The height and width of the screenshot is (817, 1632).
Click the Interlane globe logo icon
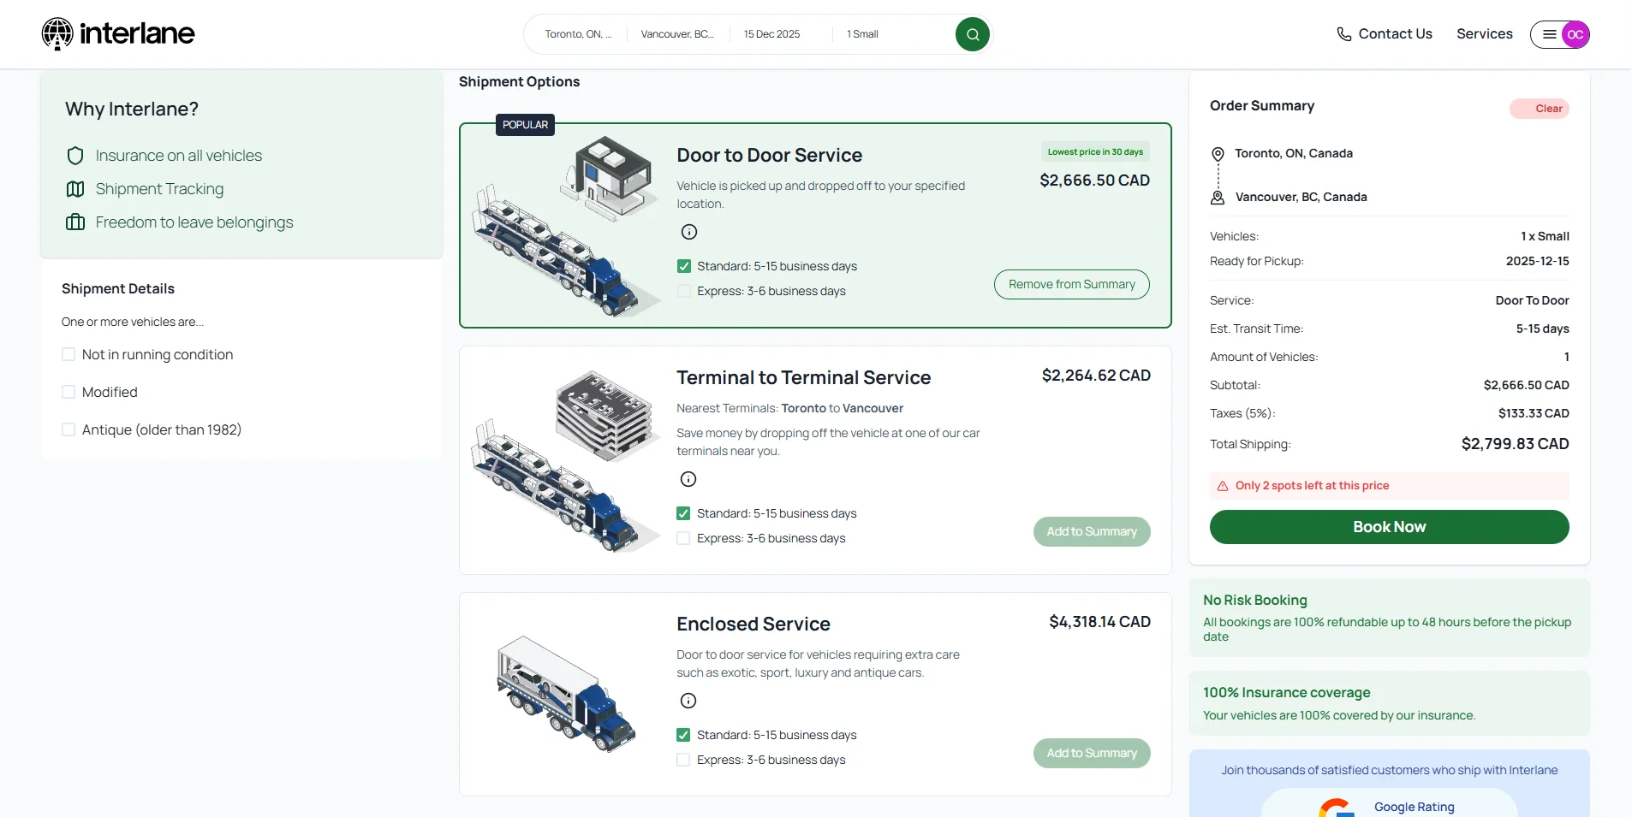[x=57, y=33]
